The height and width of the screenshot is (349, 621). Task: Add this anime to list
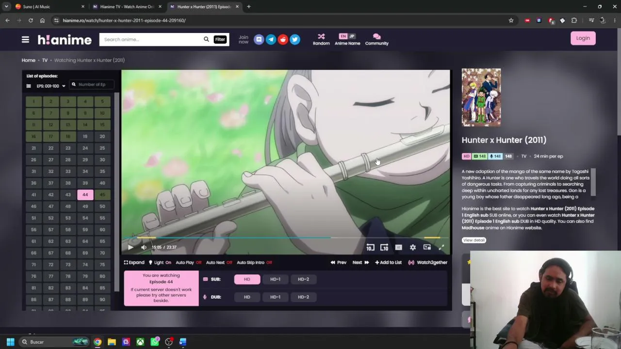coord(388,262)
